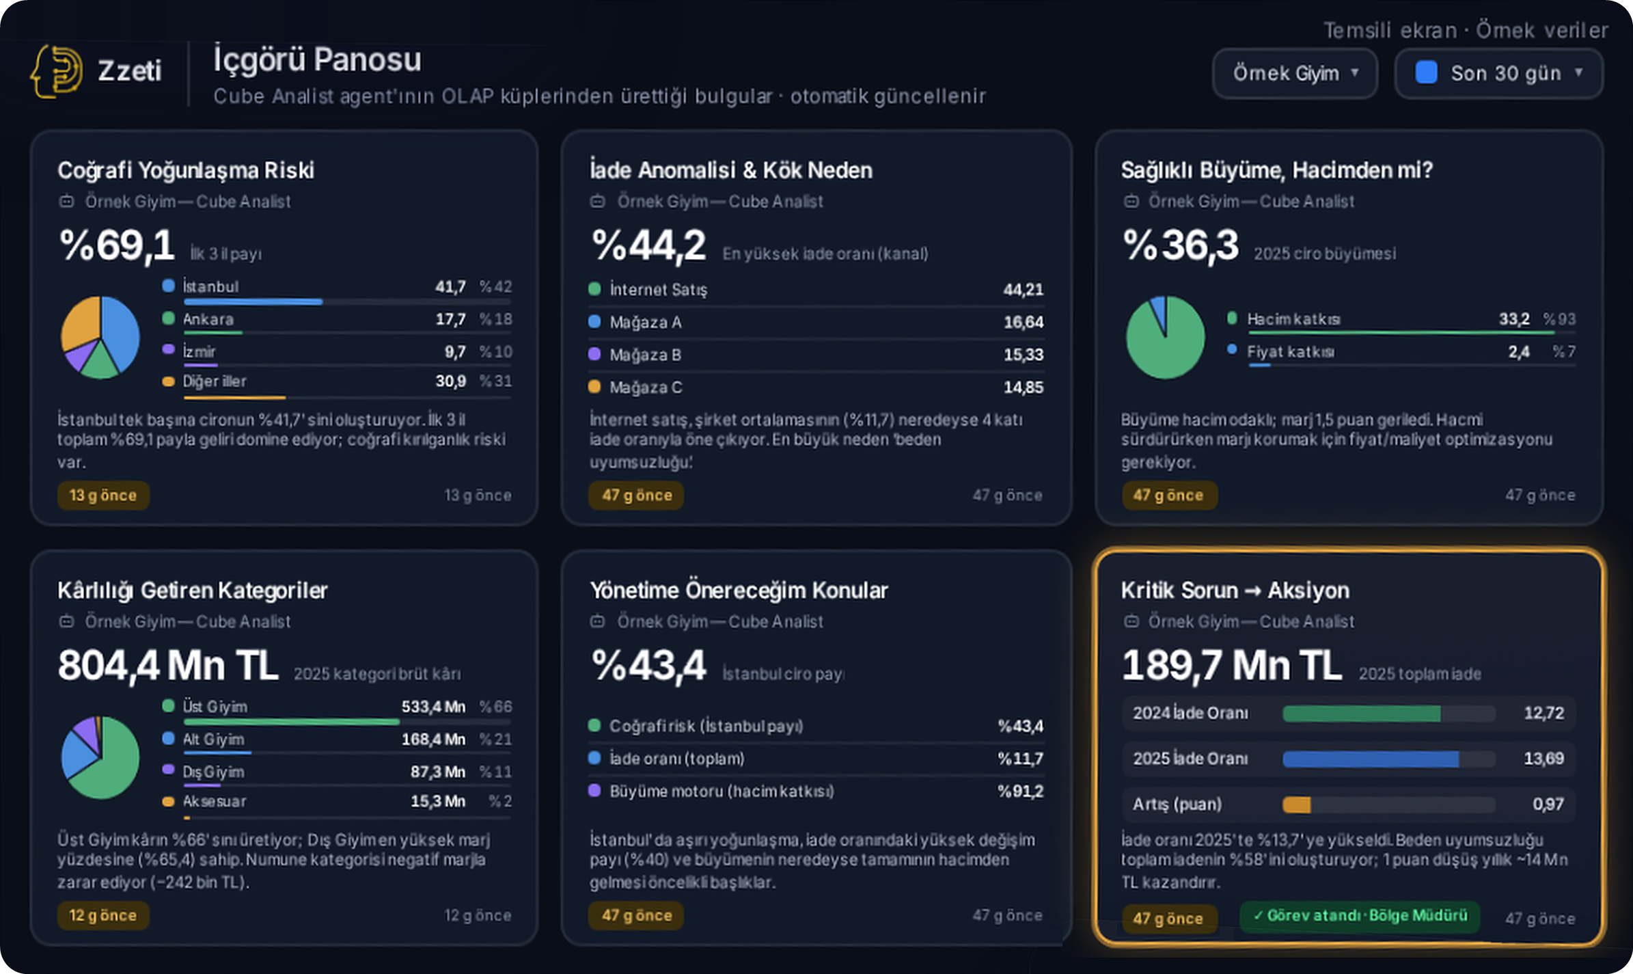Screen dimensions: 1633x974
Task: Click the Dış Giyim 87,3 Mn row
Action: [337, 773]
